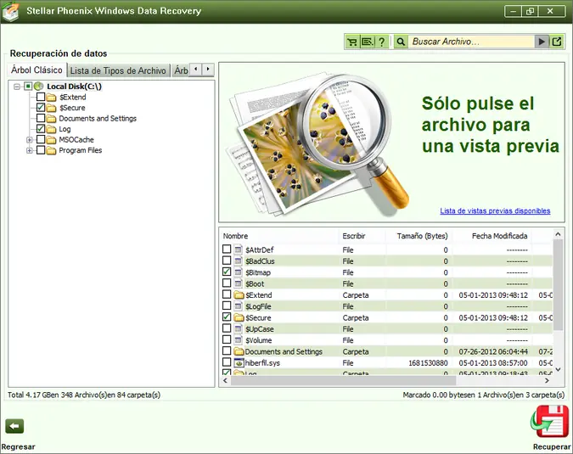Click the $AttrDef file icon in list

[239, 249]
